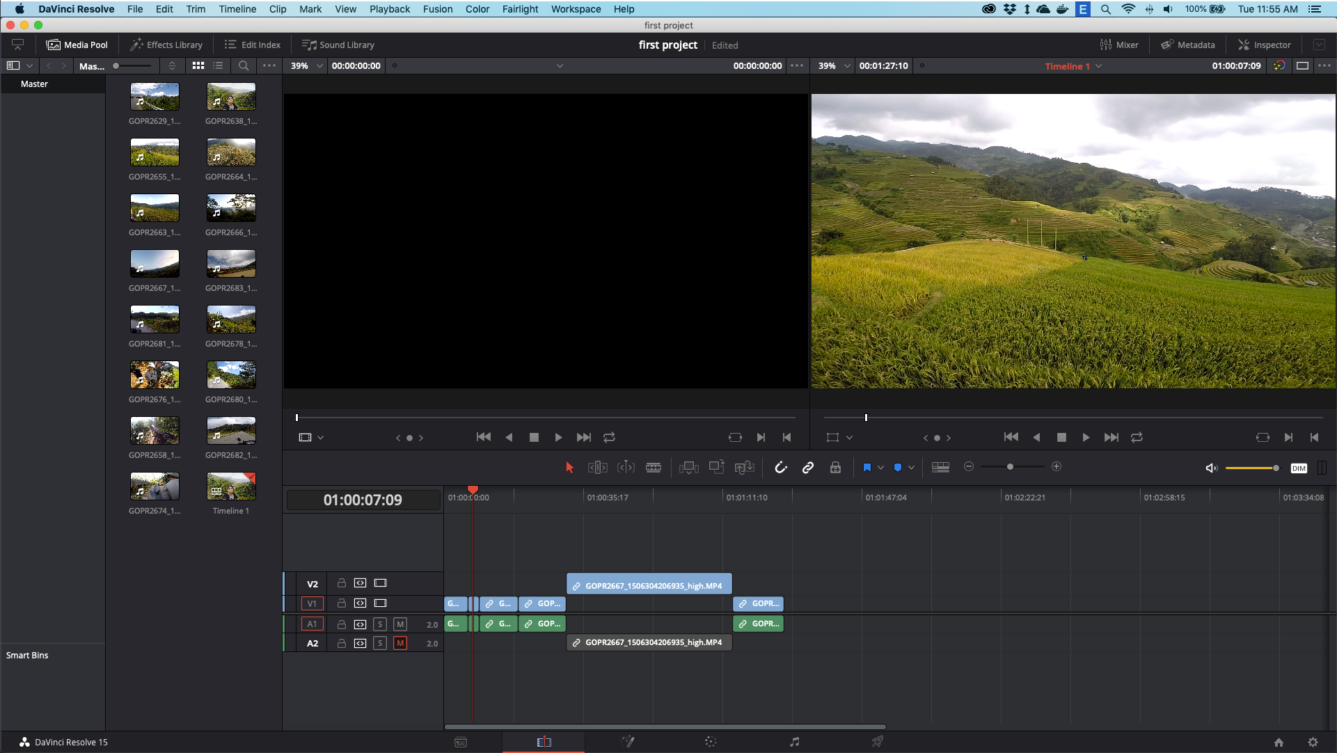Click the position lock icon in toolbar
Viewport: 1337px width, 753px height.
(835, 468)
